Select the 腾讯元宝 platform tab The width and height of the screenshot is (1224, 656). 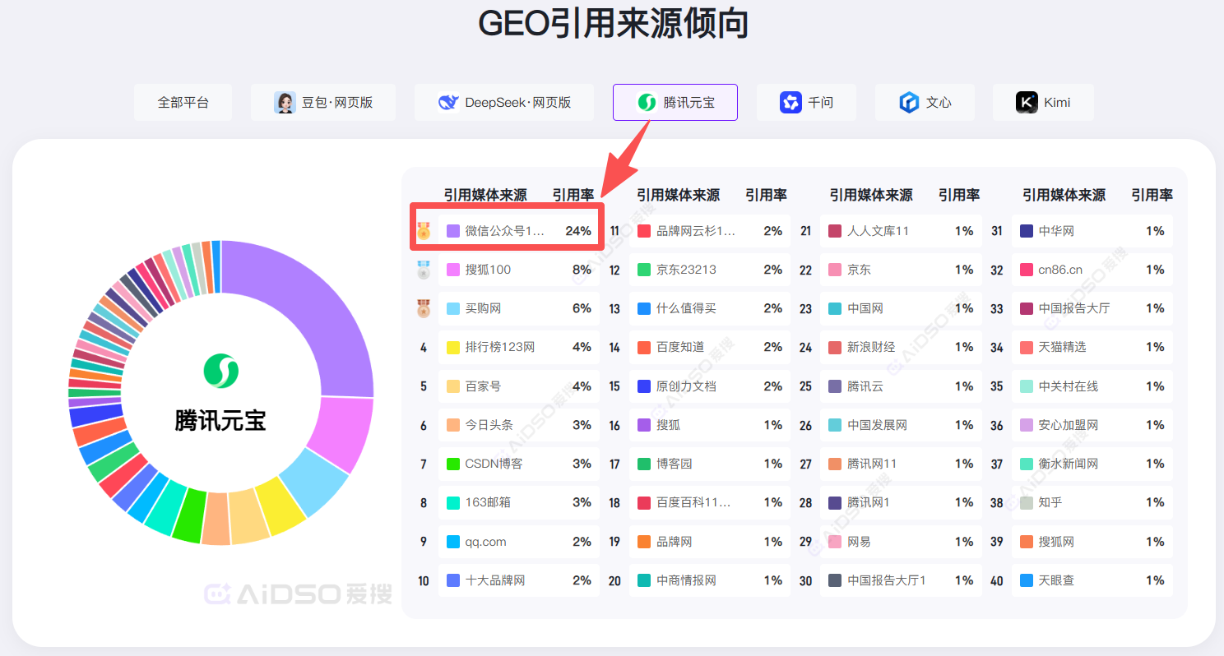click(675, 103)
